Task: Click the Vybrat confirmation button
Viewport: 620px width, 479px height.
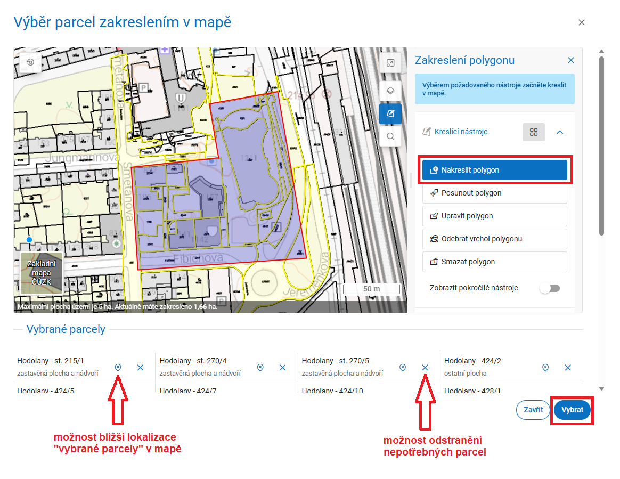Action: click(572, 410)
